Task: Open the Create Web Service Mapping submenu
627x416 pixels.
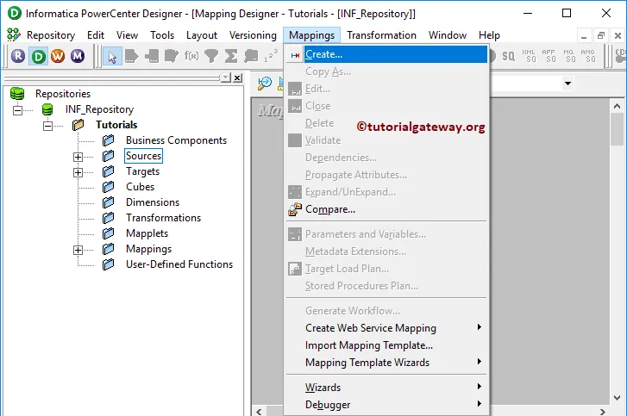Action: [x=386, y=328]
